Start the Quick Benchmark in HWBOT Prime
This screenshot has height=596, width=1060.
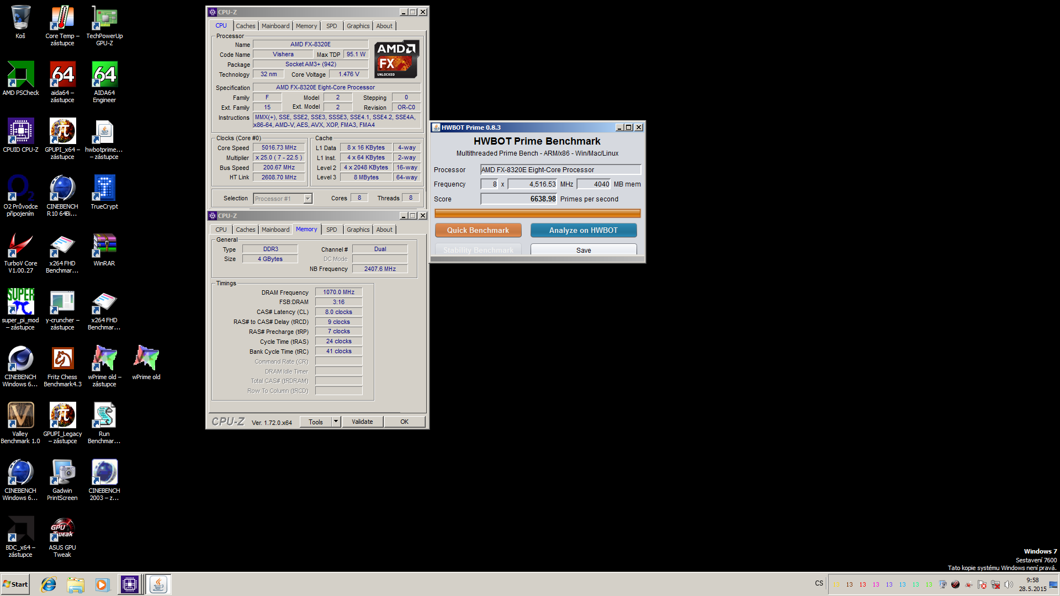click(478, 230)
